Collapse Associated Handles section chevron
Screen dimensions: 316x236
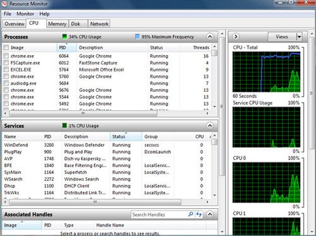click(x=210, y=214)
